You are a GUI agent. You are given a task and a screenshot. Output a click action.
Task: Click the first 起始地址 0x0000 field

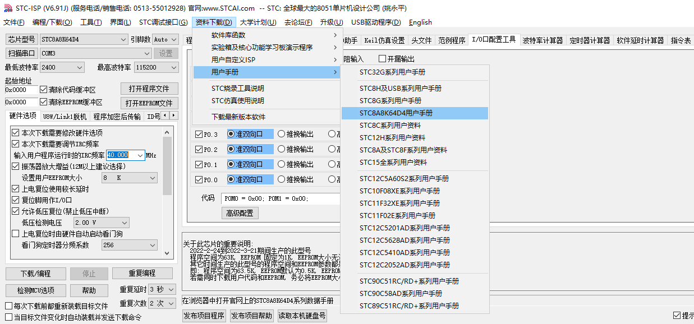pos(21,90)
